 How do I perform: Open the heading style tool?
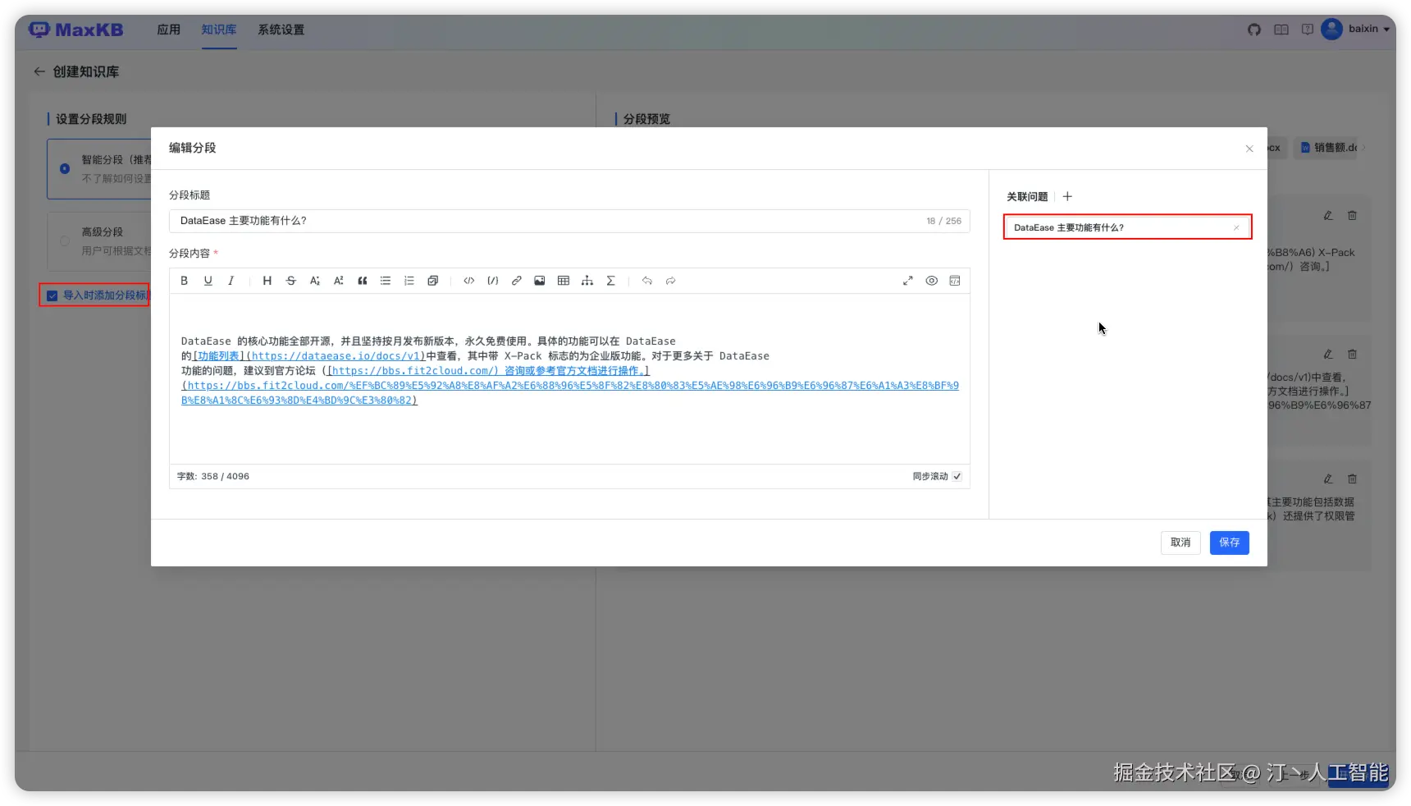coord(267,281)
